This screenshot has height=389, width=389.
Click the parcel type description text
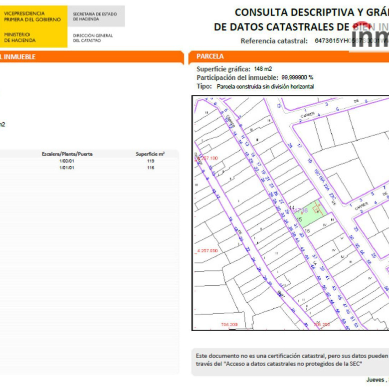click(x=265, y=87)
